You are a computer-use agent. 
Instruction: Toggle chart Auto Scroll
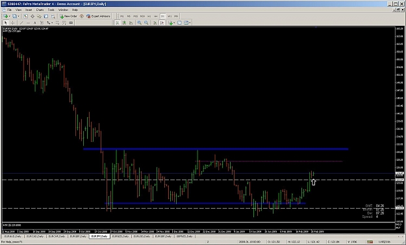(155, 23)
